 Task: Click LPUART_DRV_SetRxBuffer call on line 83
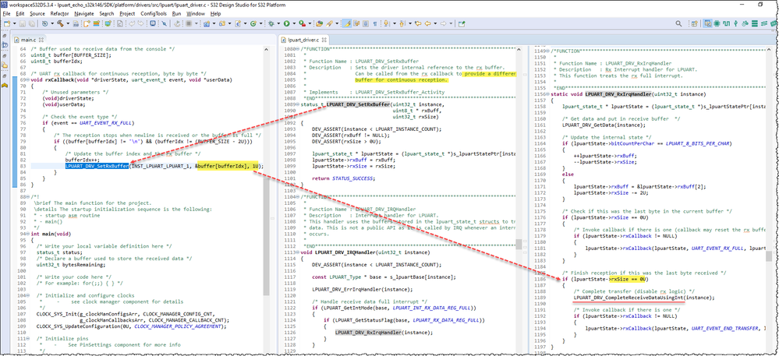(97, 167)
